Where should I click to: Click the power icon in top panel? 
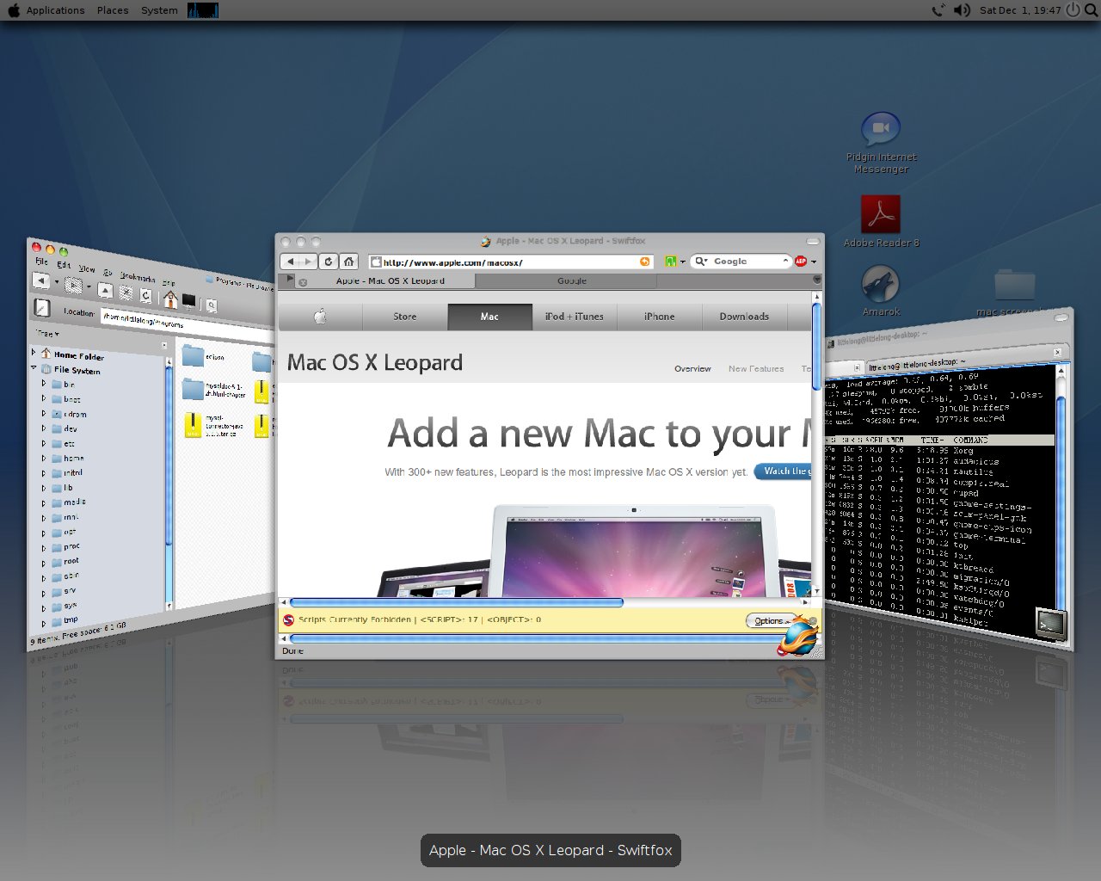1073,10
